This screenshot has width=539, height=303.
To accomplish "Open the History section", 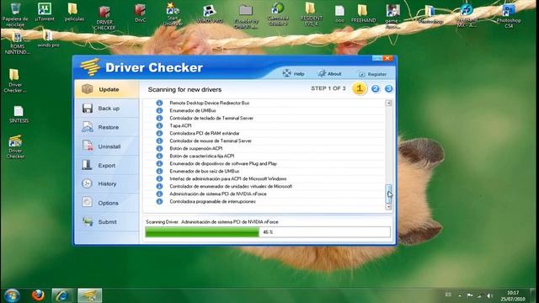I will pyautogui.click(x=107, y=183).
